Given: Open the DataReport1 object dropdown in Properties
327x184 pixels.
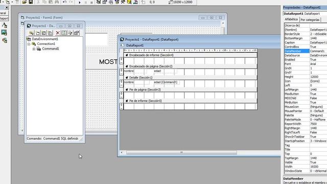Looking at the screenshot, I should pos(305,14).
